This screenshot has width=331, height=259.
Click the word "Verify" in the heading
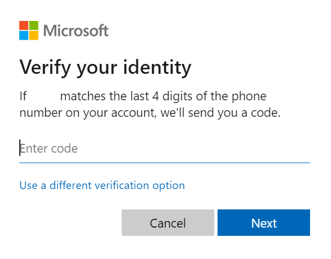tap(43, 68)
